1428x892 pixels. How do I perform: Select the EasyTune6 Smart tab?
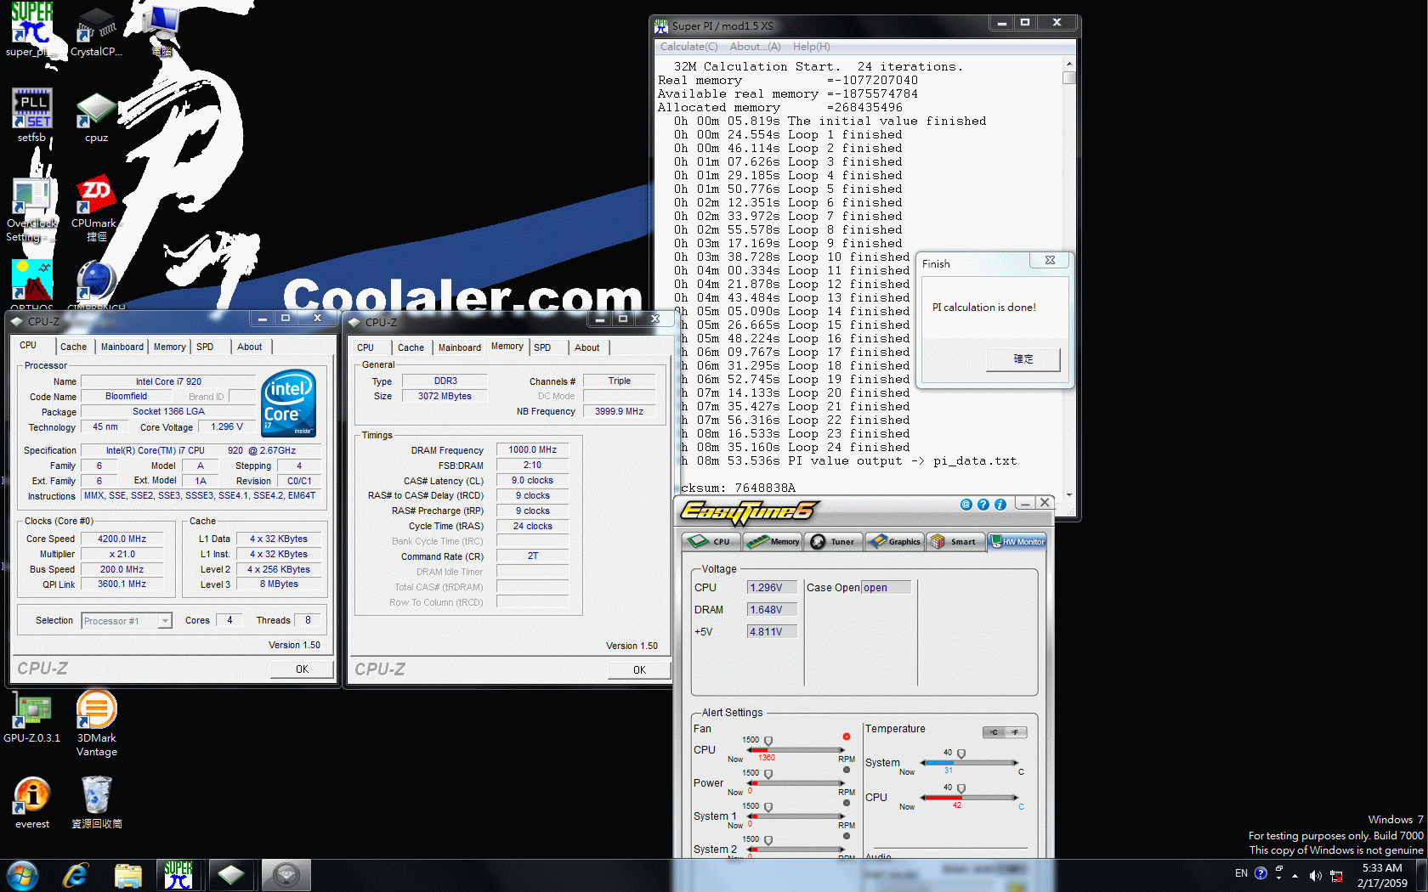click(955, 541)
